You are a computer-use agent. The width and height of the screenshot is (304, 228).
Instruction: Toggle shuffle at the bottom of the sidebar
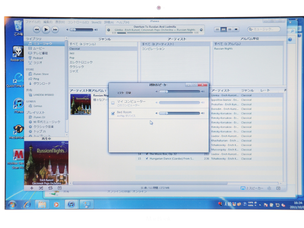click(41, 188)
